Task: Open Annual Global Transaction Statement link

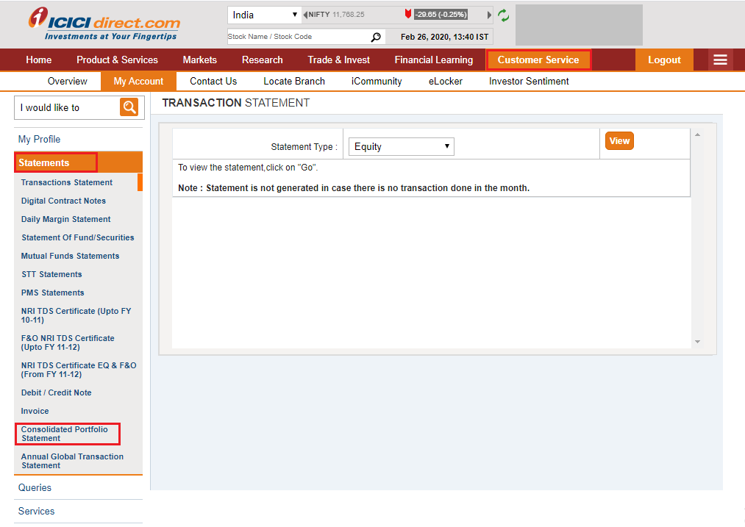Action: (x=72, y=461)
